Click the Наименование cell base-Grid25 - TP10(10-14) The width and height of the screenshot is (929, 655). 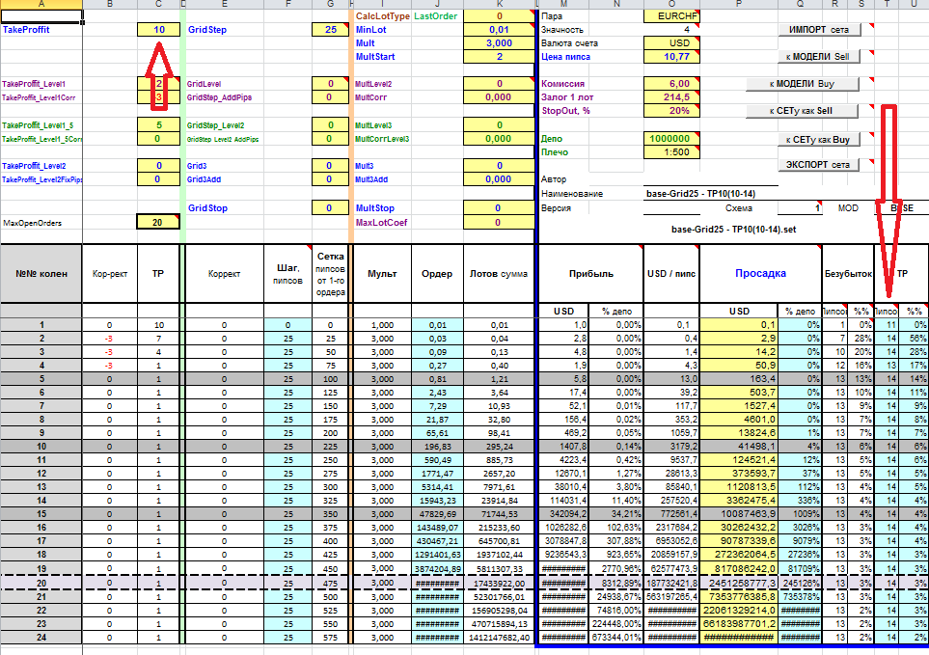pyautogui.click(x=701, y=194)
